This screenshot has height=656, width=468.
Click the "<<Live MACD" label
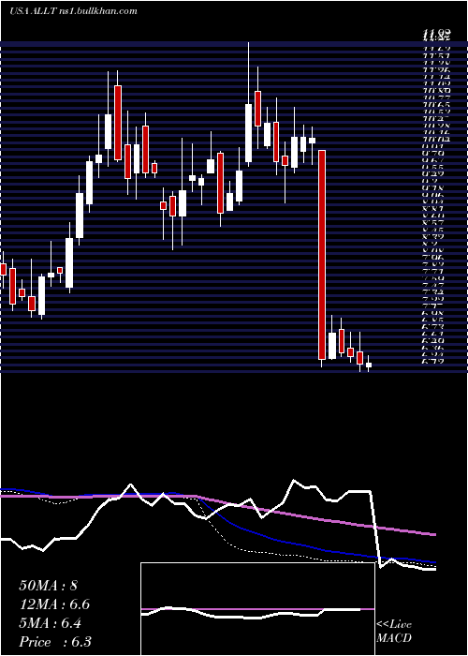(394, 632)
